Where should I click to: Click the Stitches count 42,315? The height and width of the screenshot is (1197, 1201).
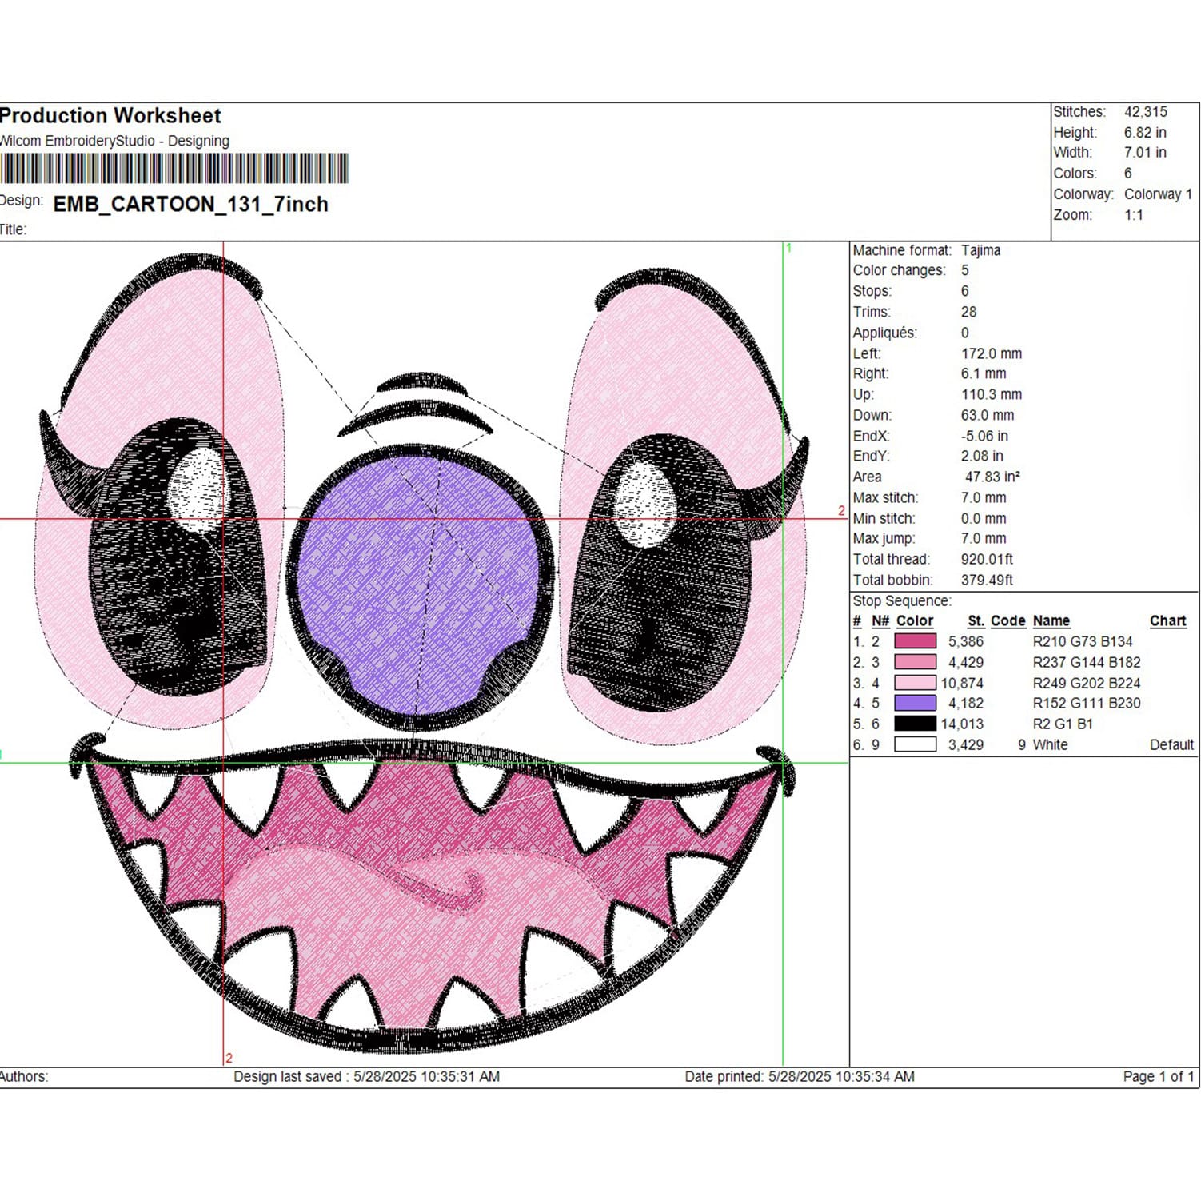click(x=1146, y=112)
